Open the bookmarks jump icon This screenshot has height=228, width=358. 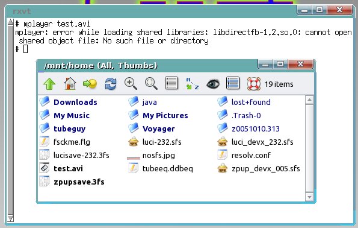(90, 84)
